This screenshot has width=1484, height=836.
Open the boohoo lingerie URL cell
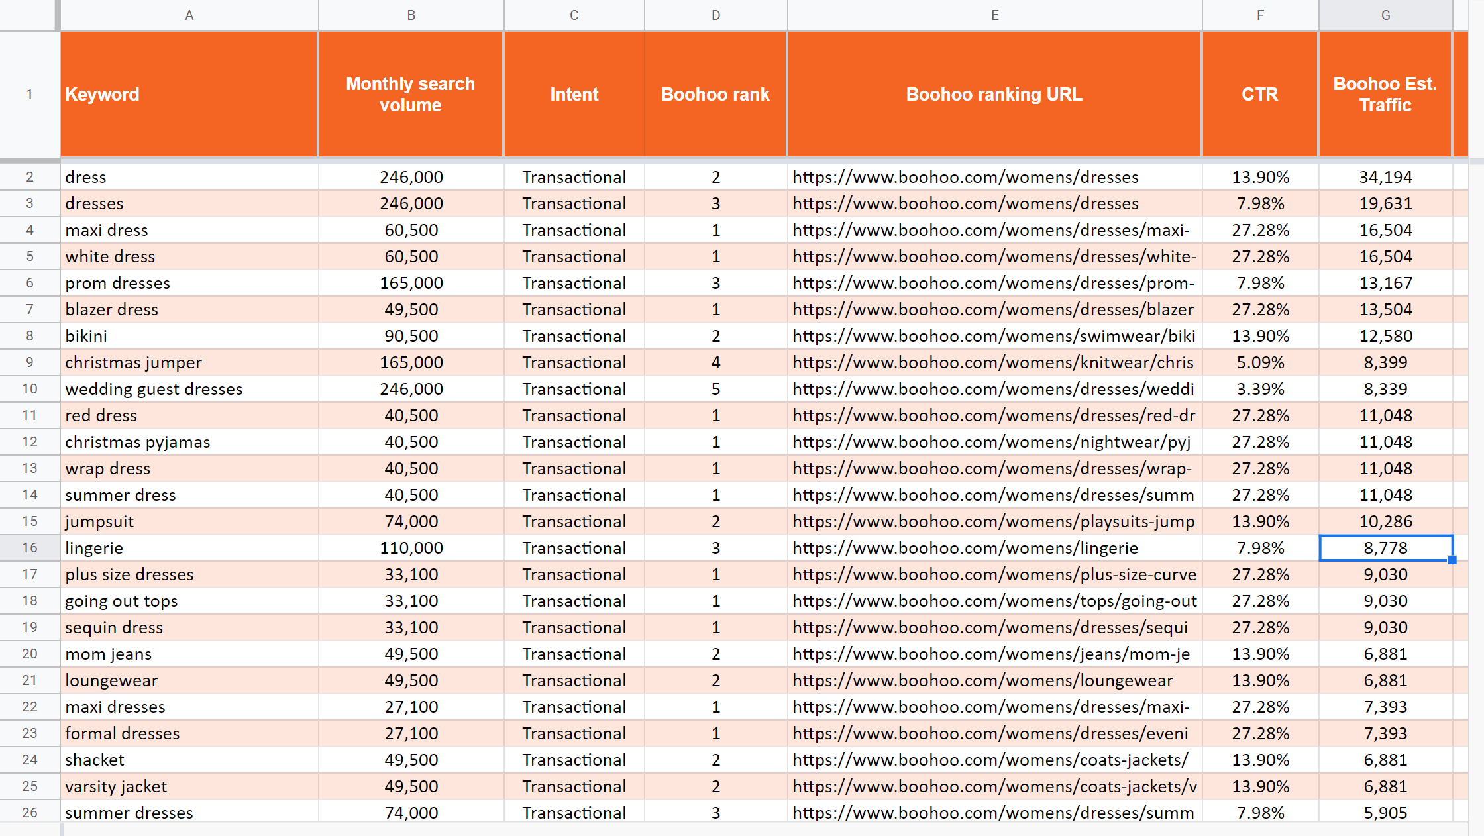(x=994, y=548)
